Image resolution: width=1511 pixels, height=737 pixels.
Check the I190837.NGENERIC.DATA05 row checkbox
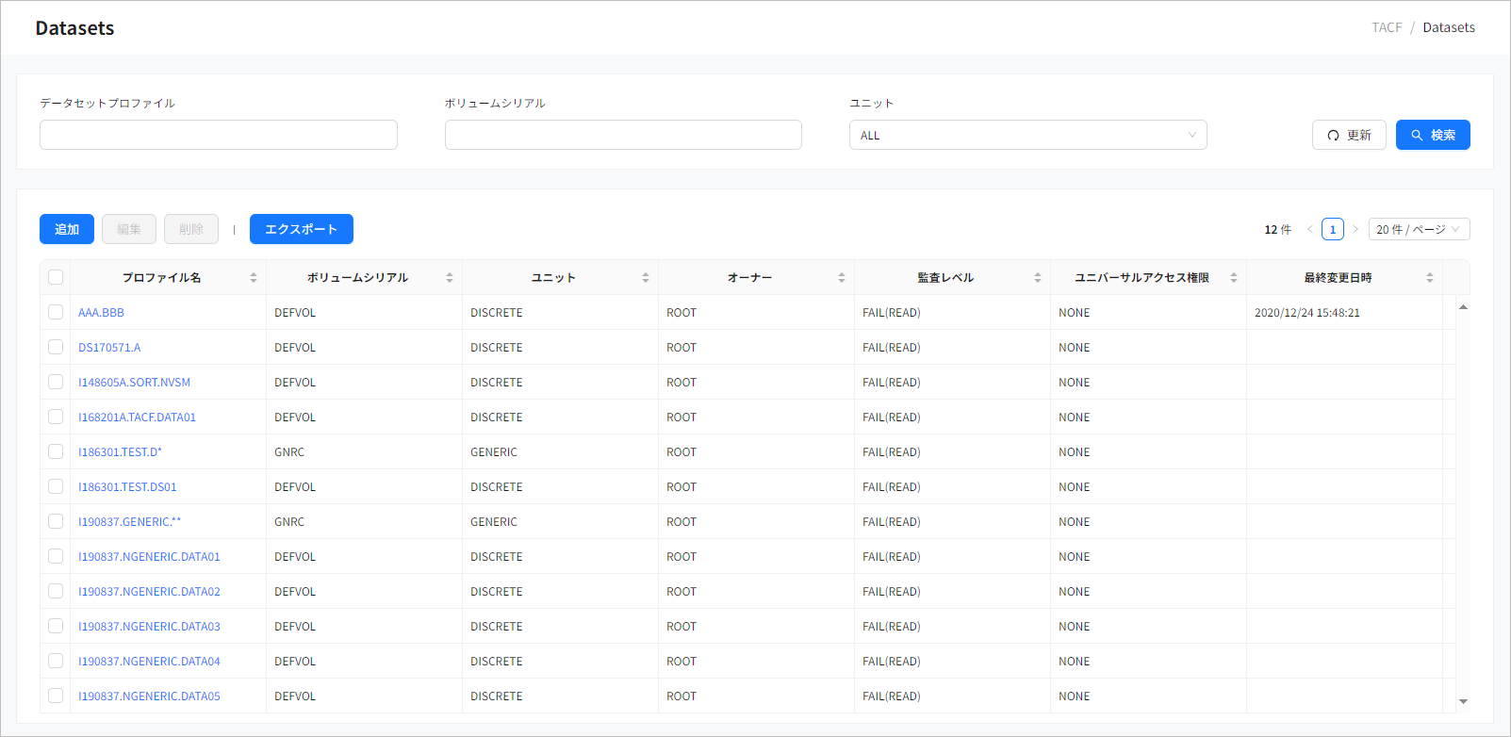click(x=56, y=696)
